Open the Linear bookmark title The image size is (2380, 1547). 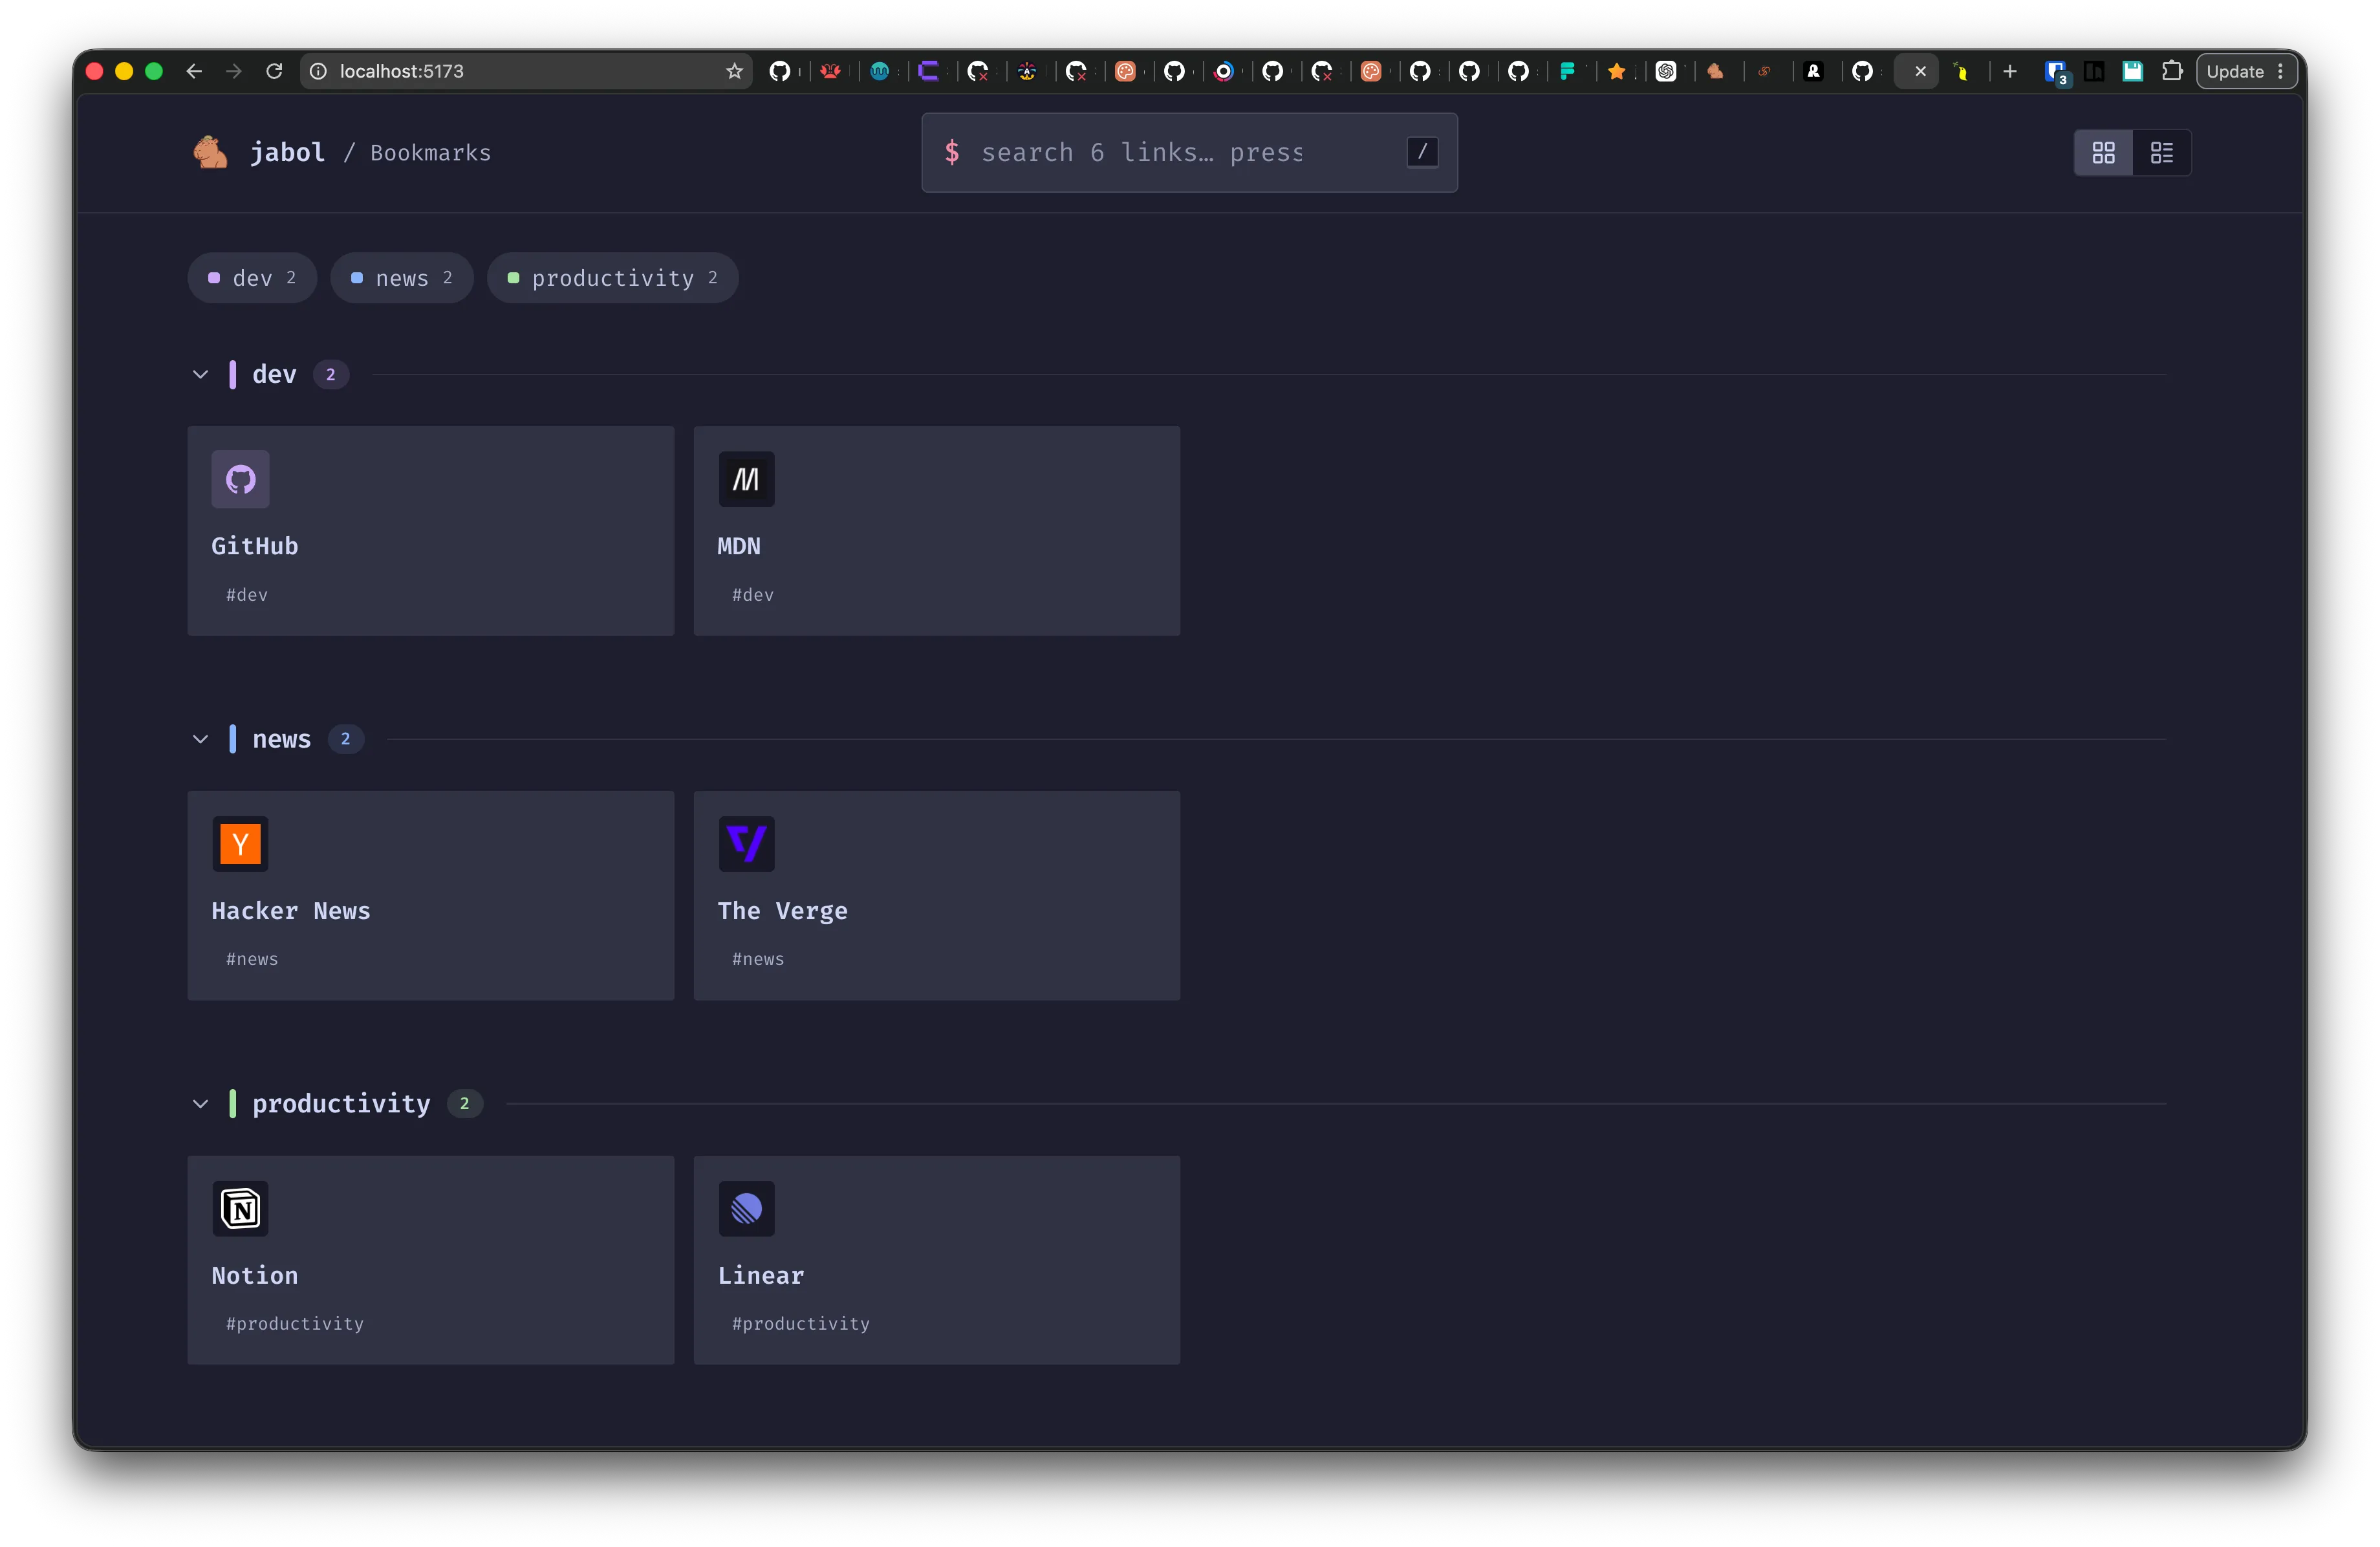point(761,1276)
